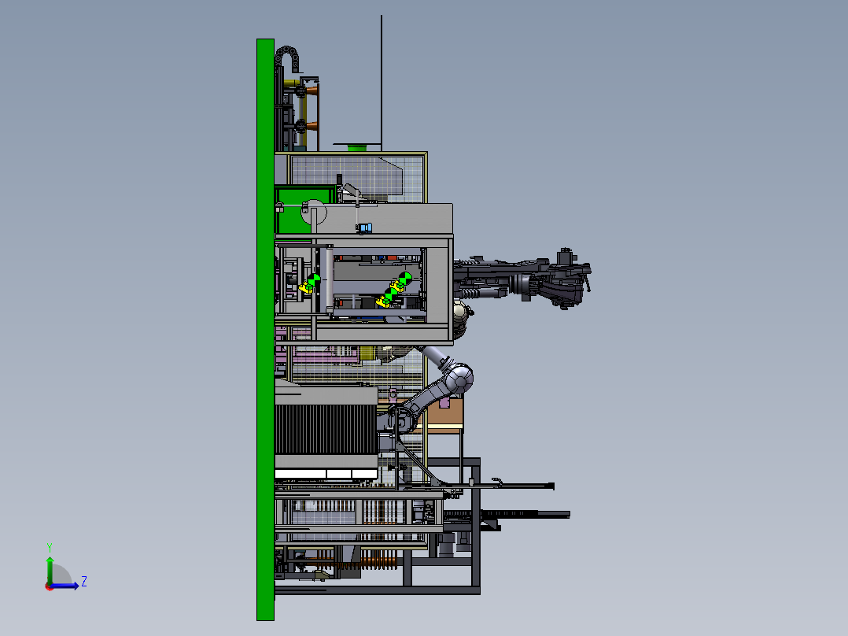Click the blue Z axis of the orientation triad
Image resolution: width=848 pixels, height=636 pixels.
click(x=65, y=586)
